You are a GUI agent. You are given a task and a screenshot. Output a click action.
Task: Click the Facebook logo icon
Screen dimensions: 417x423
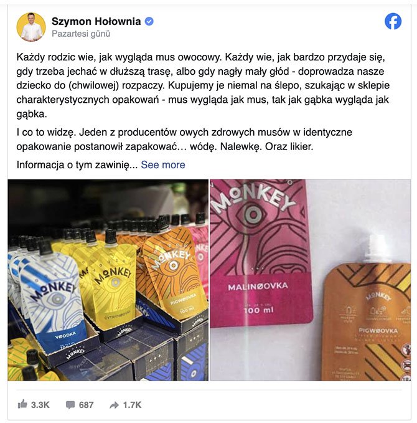[393, 21]
